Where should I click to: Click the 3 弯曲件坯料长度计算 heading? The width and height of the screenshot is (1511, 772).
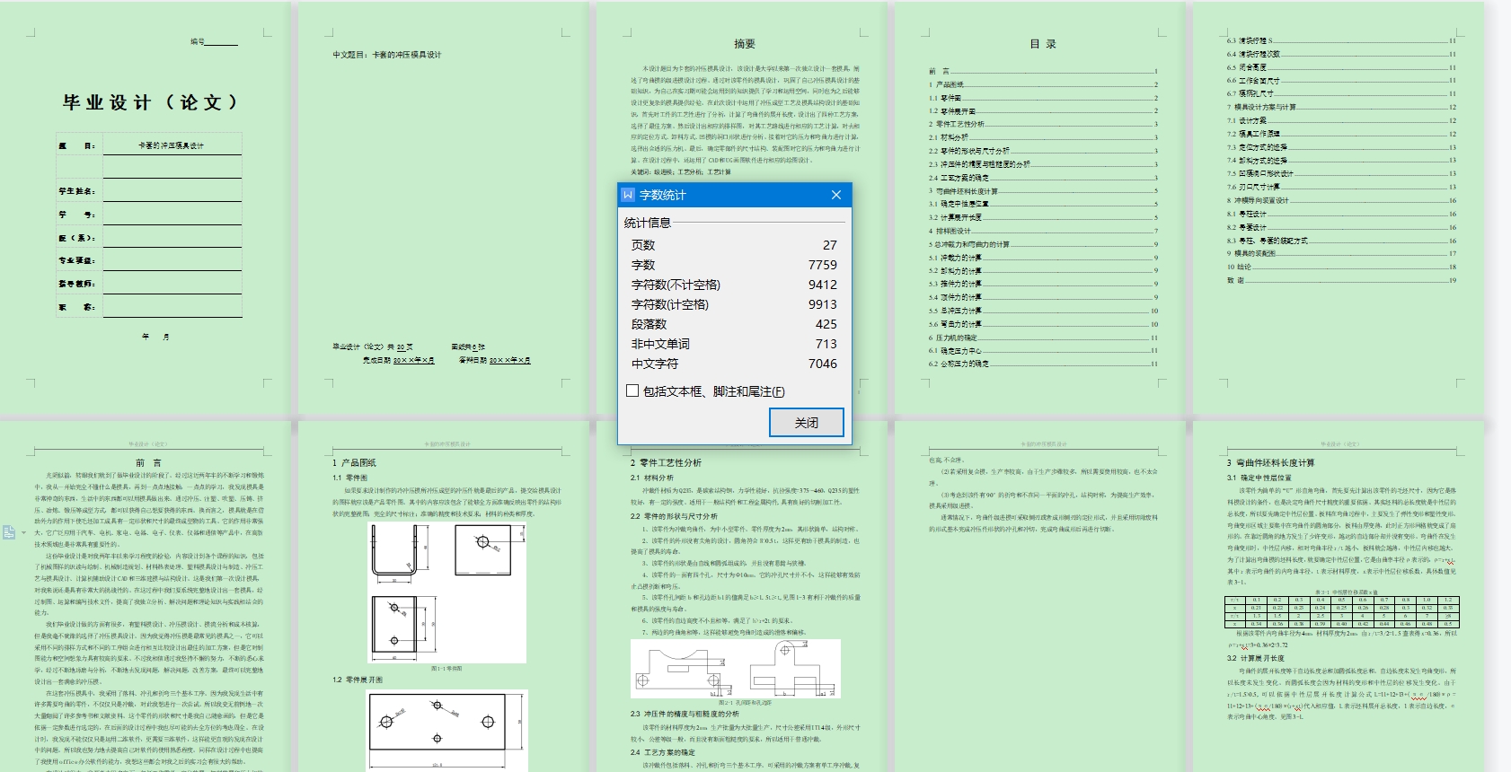pos(1271,463)
